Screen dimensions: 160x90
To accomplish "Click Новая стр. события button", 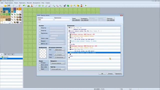I will pos(76,19).
